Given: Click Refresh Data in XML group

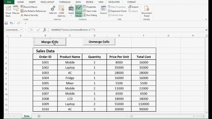Looking at the screenshot, I should tap(116, 15).
